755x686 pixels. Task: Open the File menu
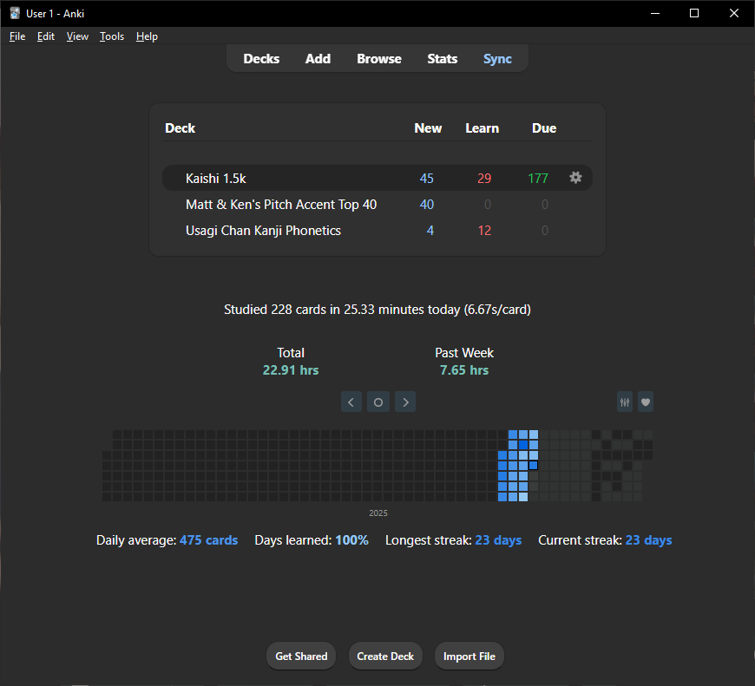[x=17, y=36]
